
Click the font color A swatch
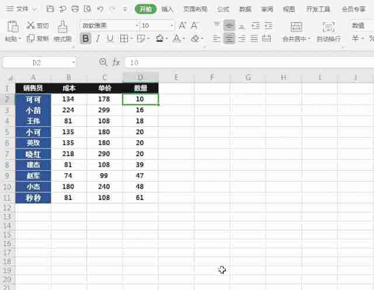pyautogui.click(x=176, y=38)
